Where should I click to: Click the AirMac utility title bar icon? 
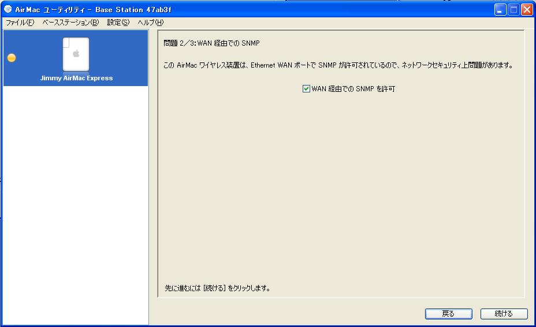[8, 9]
